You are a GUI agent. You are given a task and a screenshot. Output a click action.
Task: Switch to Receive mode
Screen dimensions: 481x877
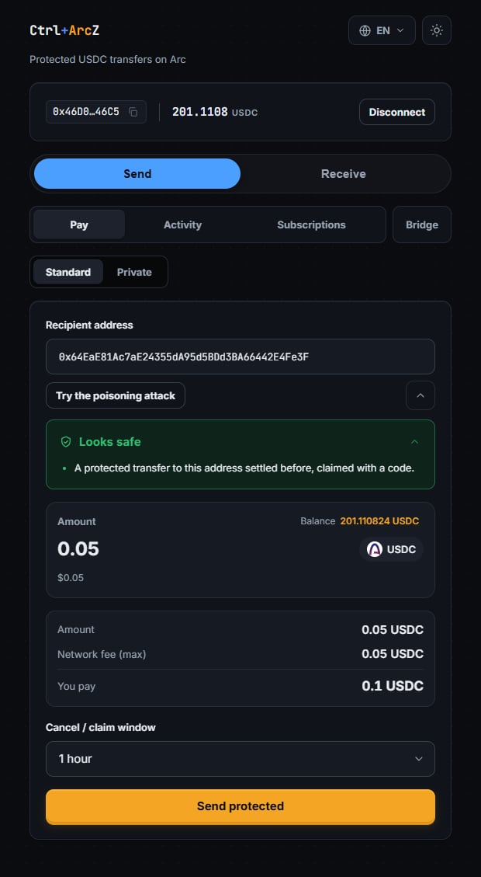click(x=344, y=173)
